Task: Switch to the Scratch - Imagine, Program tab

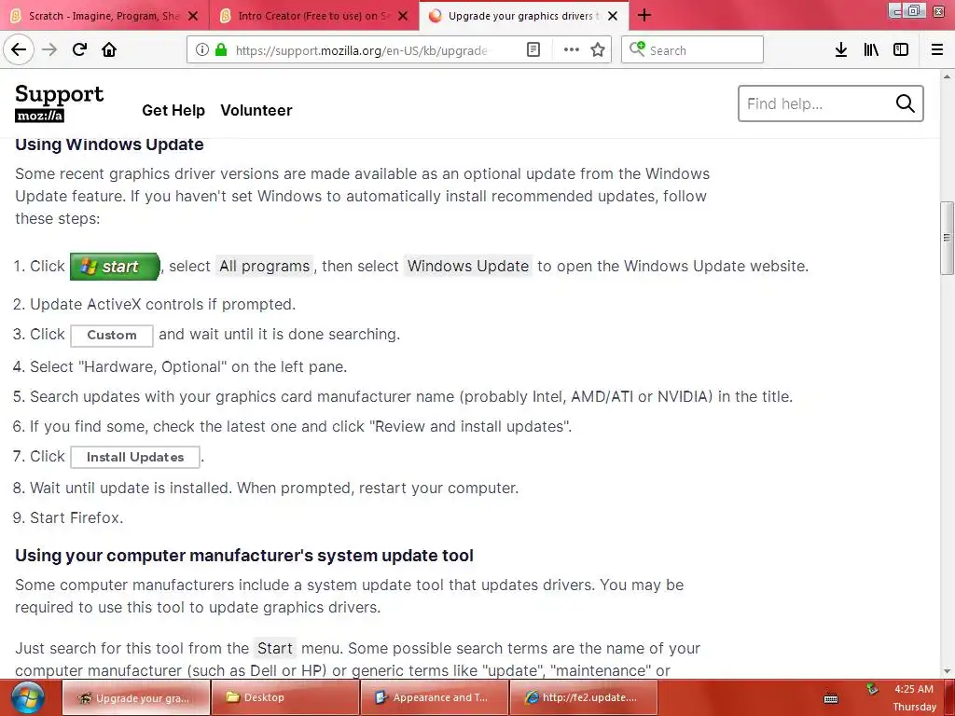Action: tap(104, 16)
